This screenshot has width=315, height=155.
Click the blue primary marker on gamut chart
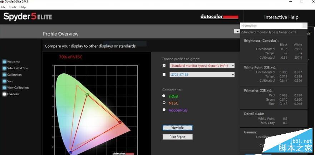pyautogui.click(x=70, y=153)
